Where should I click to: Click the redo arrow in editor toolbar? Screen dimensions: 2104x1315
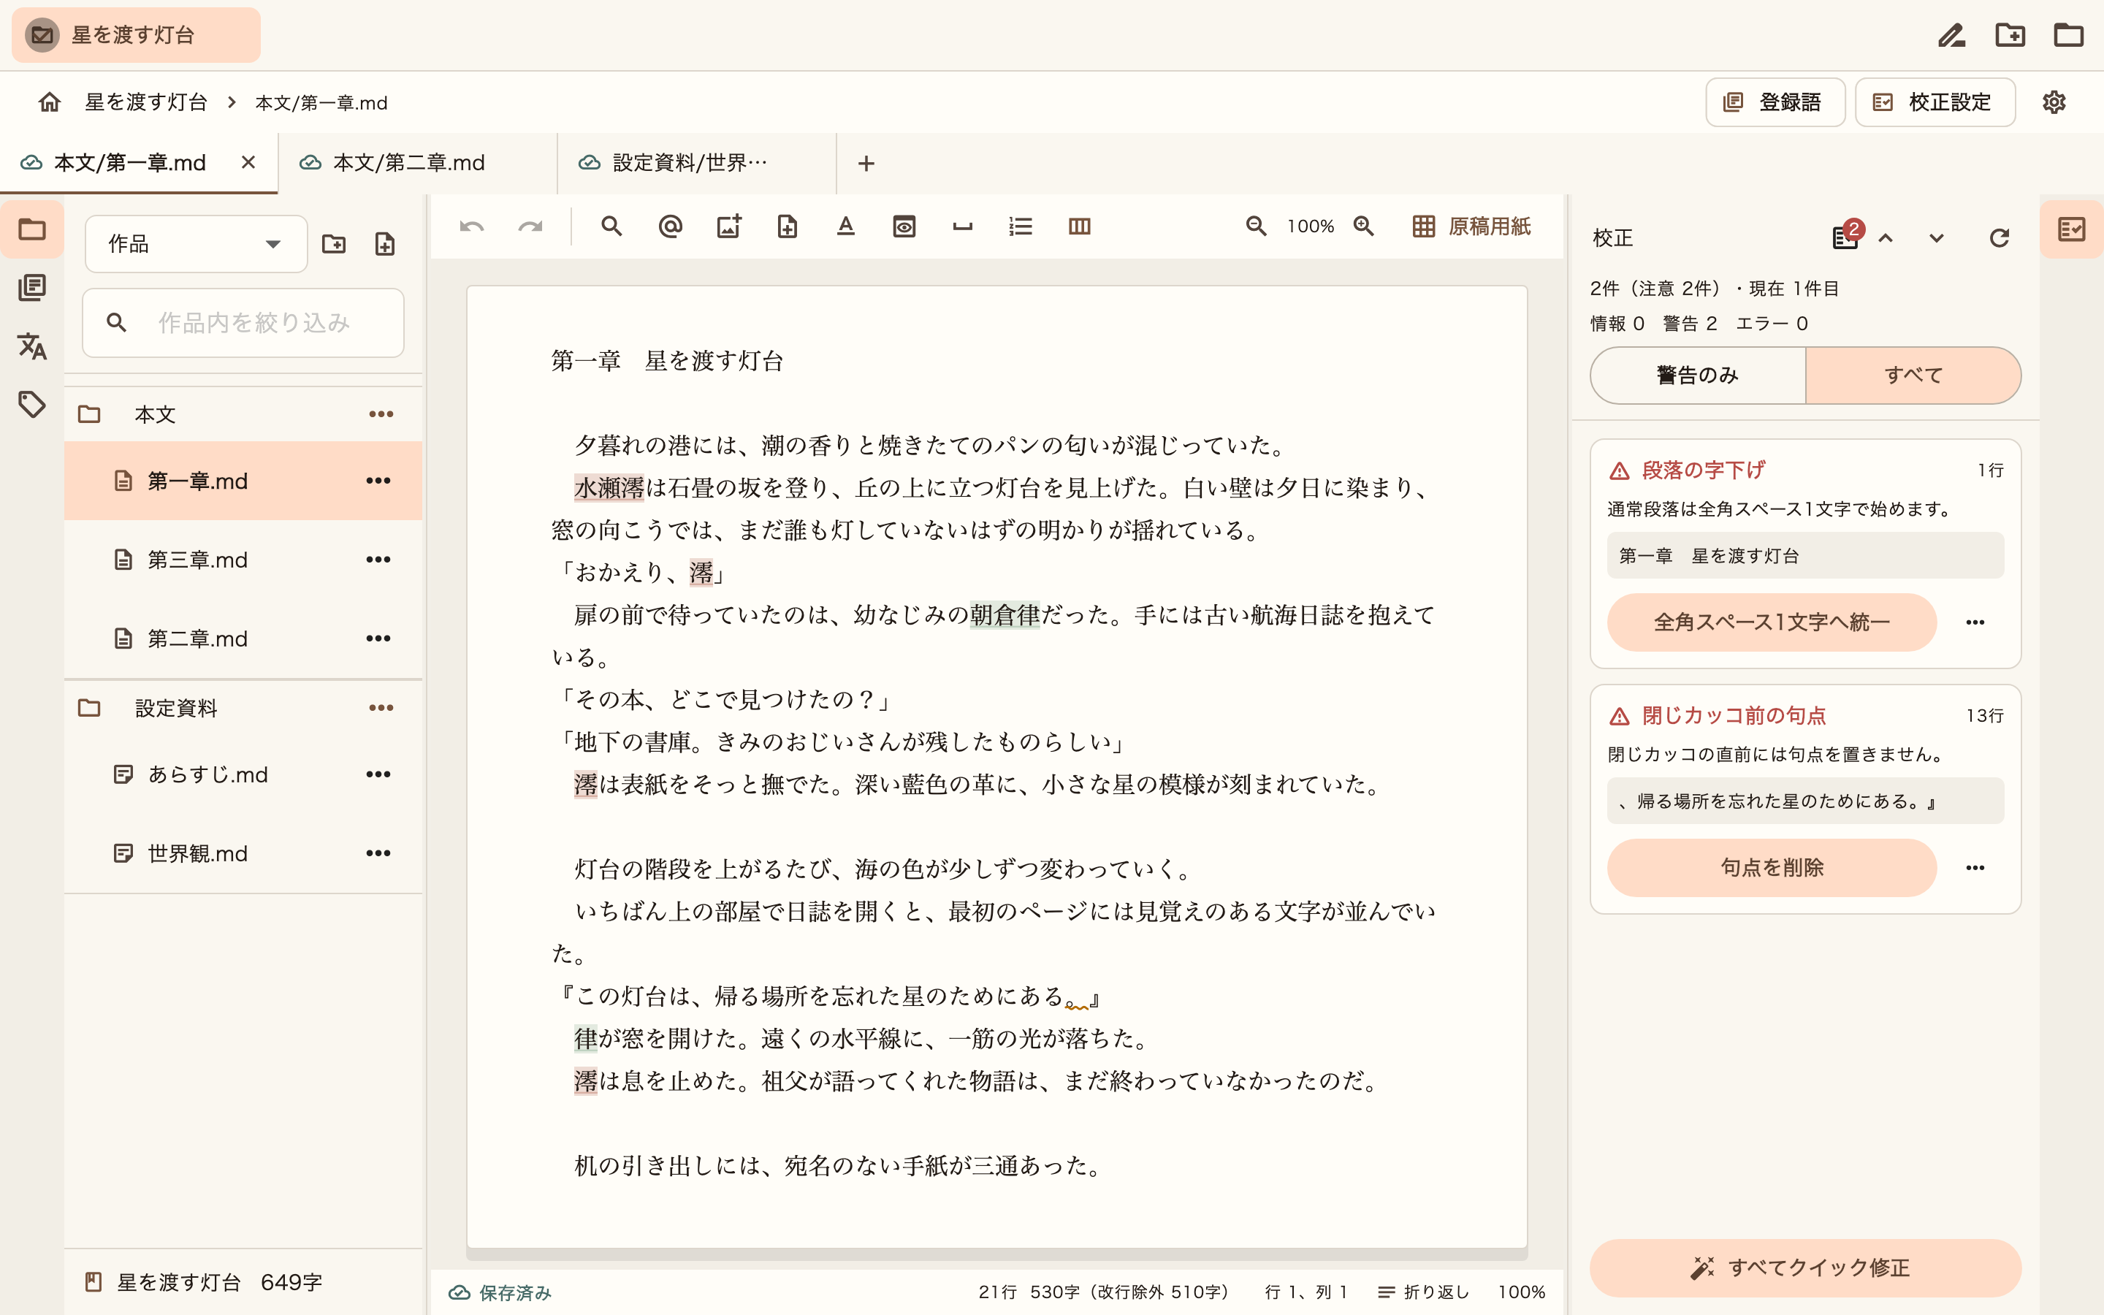coord(530,227)
